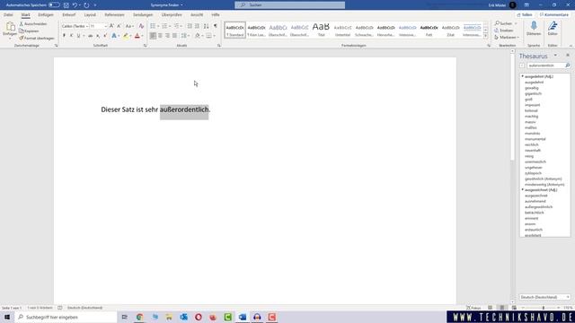Click Ersetzen in the Bearbeiten group

click(504, 31)
